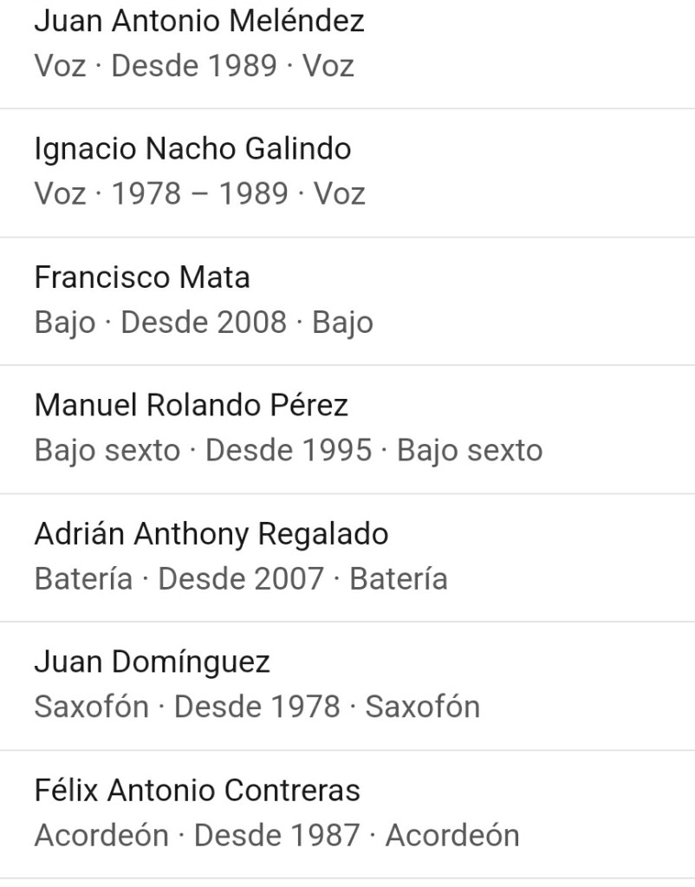Tap "Desde 2008" under Francisco Mata
Screen dimensions: 695x887
[204, 323]
